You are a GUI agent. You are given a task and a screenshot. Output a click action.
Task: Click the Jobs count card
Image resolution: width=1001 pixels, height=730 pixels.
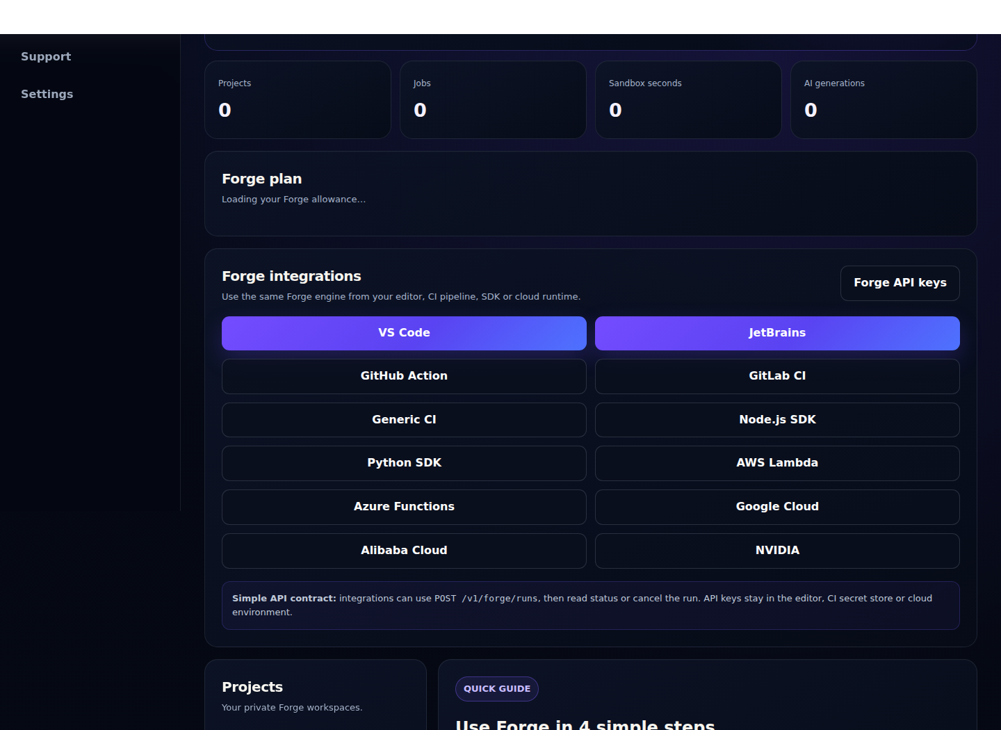click(493, 99)
